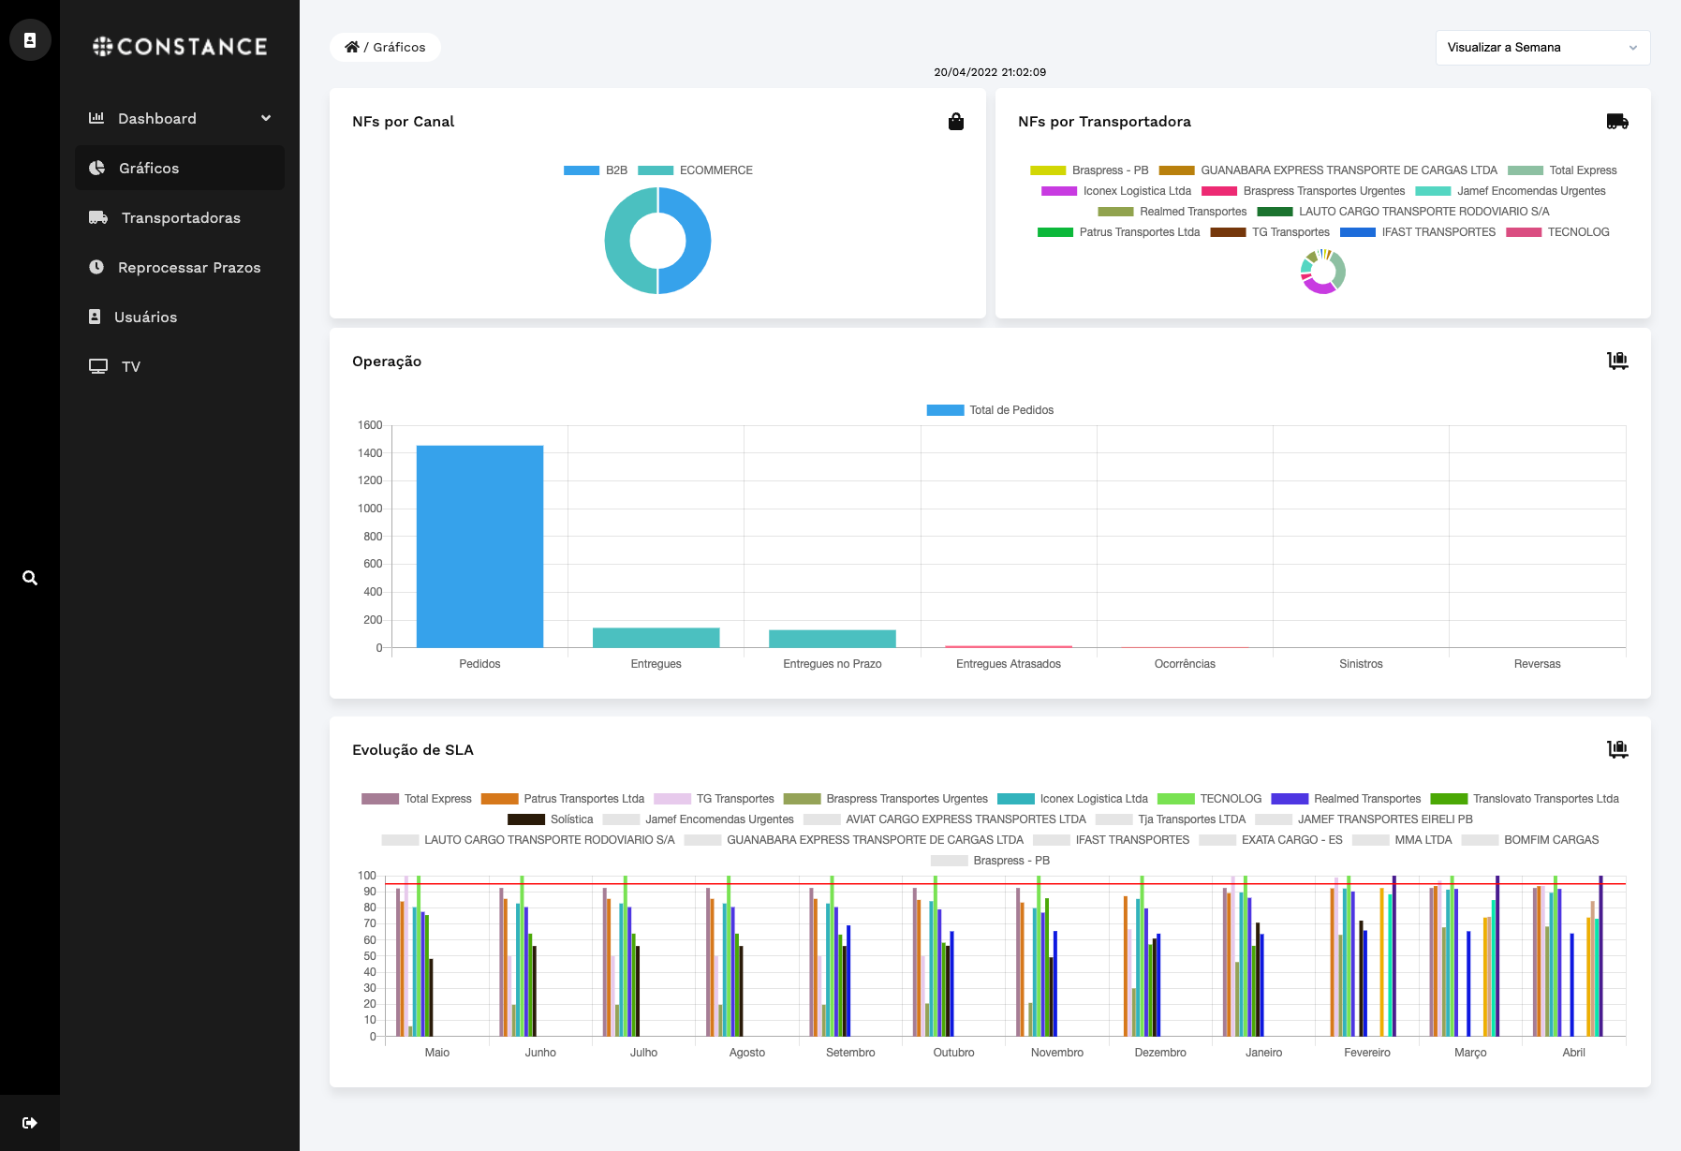This screenshot has height=1151, width=1681.
Task: Click the Iconex Logistica Ltda magenta swatch
Action: pyautogui.click(x=1059, y=191)
